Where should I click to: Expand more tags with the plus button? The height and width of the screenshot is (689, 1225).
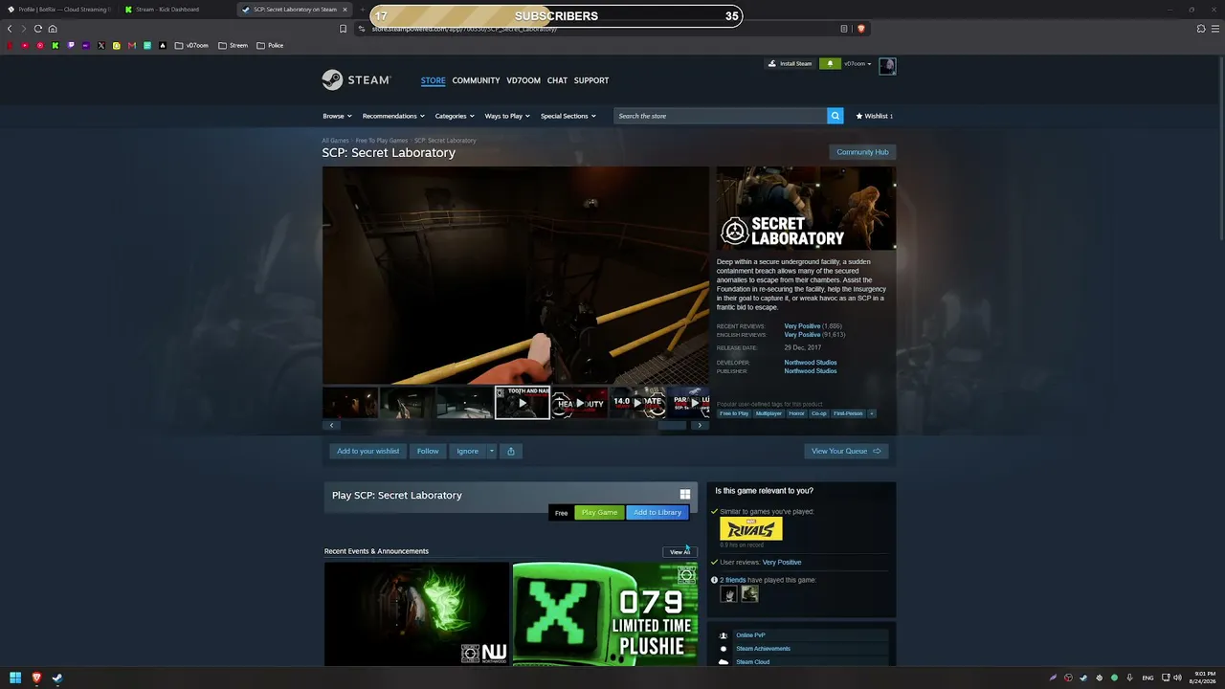(x=871, y=413)
